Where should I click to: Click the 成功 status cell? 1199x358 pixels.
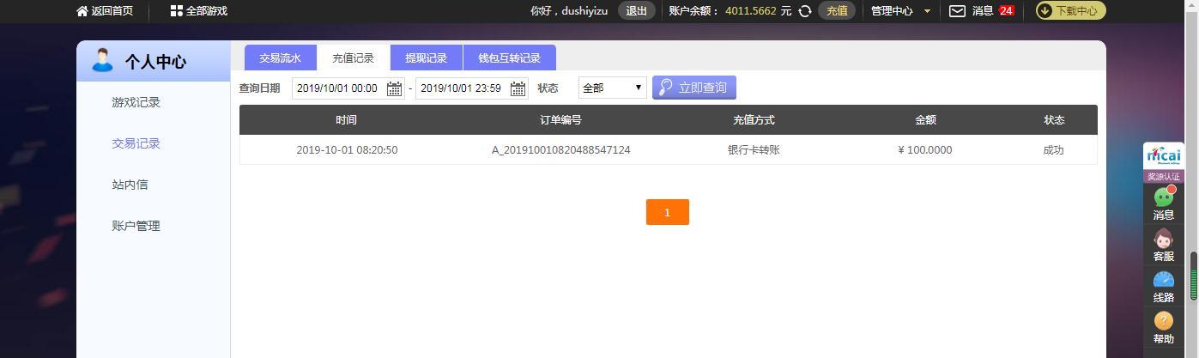click(1053, 150)
